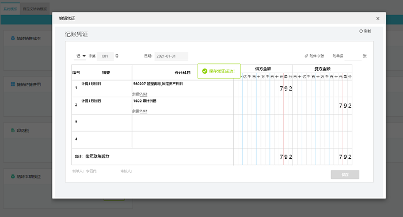Click the credit amount 792 in row 2
Image resolution: width=403 pixels, height=217 pixels.
(345, 106)
